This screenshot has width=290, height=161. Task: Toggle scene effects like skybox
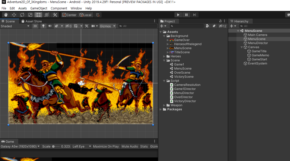tap(56, 26)
